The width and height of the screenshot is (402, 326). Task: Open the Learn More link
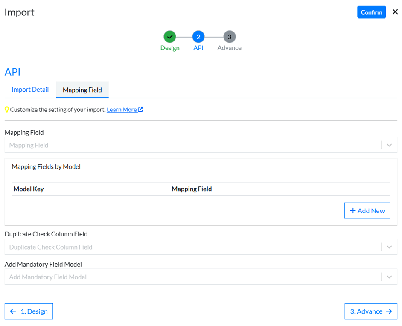(x=122, y=110)
